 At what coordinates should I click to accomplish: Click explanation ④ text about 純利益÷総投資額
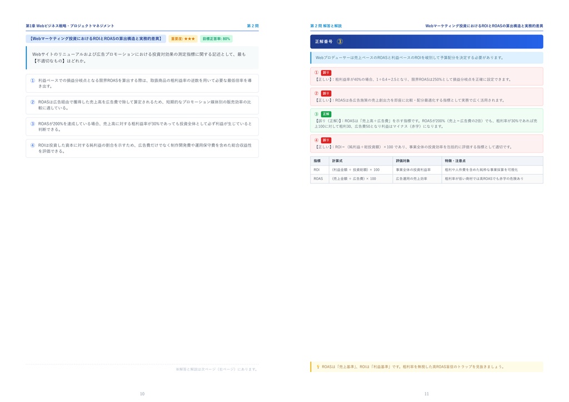(x=413, y=147)
